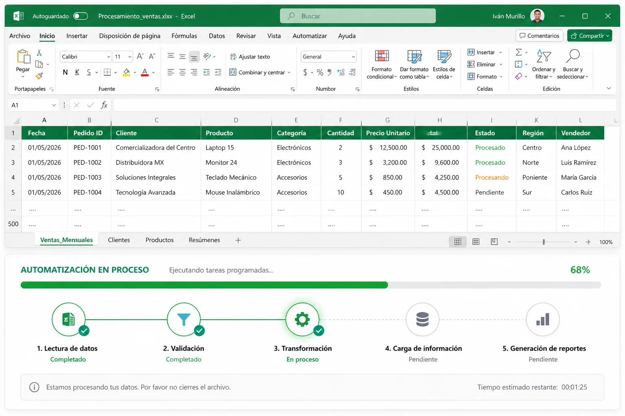
Task: Apply currency dollar format
Action: 305,72
